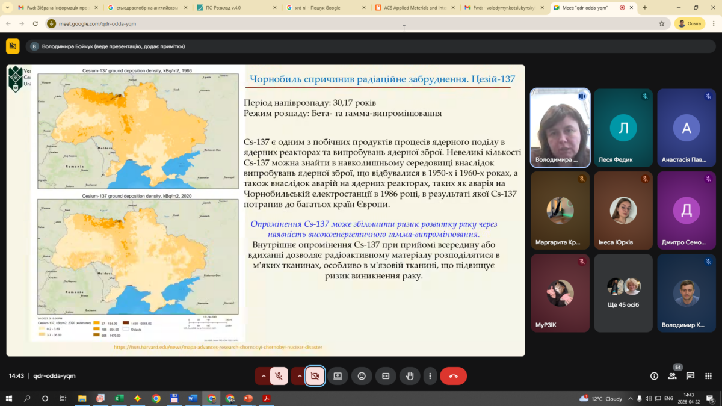Start screen sharing with the Present now icon

[x=338, y=376]
